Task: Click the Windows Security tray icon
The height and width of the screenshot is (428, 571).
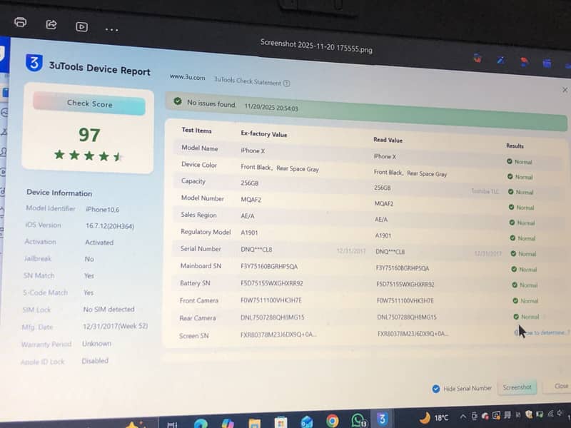Action: point(529,414)
